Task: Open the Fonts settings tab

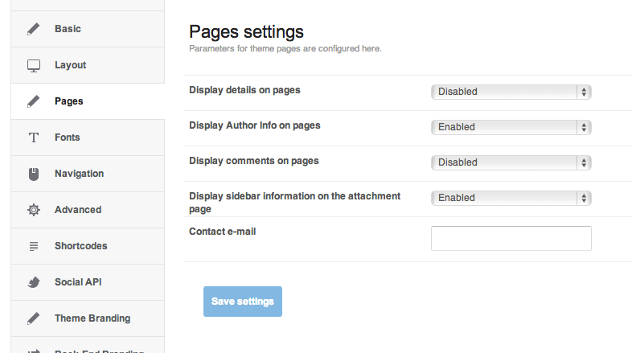Action: 88,138
